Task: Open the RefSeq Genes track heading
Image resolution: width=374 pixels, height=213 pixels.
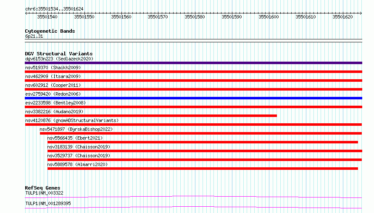Action: 42,188
